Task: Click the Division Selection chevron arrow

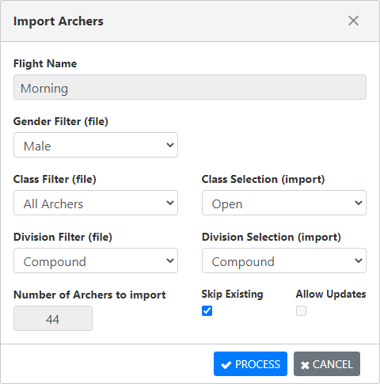Action: click(359, 260)
